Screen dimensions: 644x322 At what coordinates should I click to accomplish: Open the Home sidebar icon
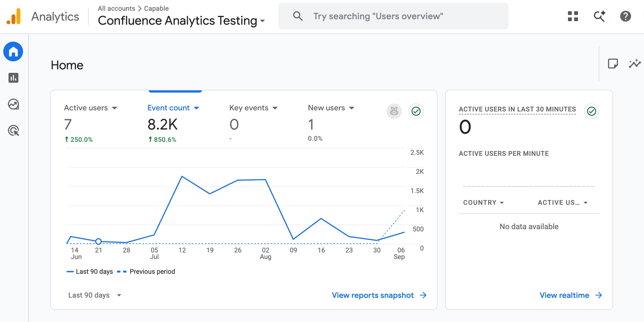(13, 51)
